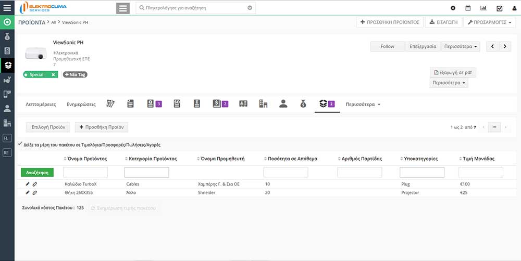
Task: Open the document list icon tab
Action: click(130, 104)
